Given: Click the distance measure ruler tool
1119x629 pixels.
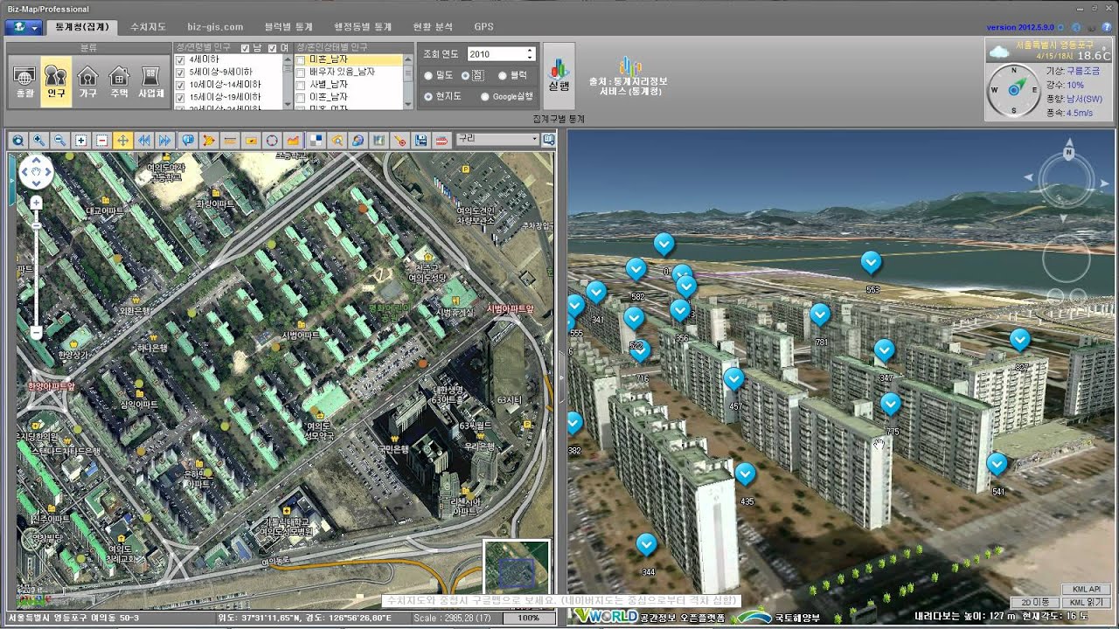Looking at the screenshot, I should (229, 140).
